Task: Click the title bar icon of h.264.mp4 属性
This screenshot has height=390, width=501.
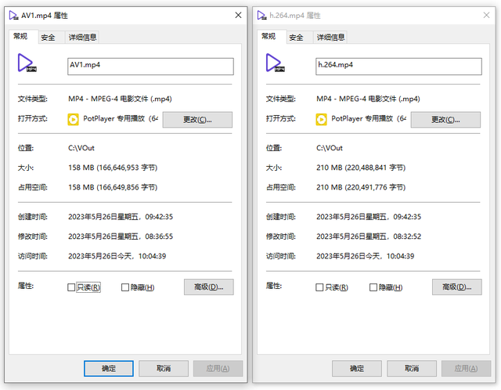Action: 260,15
